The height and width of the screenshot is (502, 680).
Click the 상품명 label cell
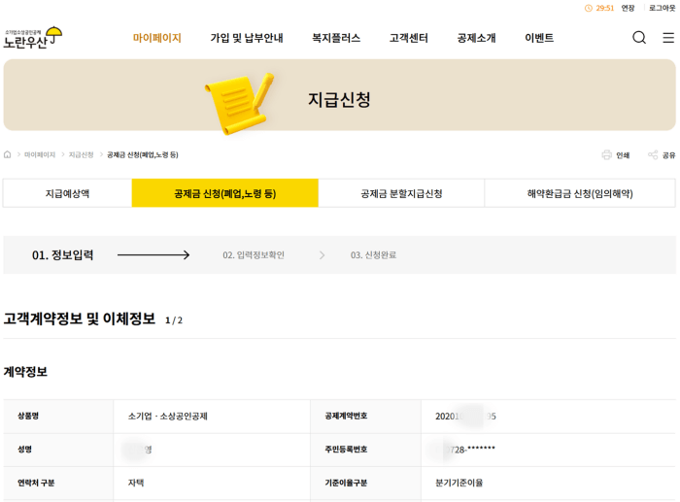pos(58,417)
